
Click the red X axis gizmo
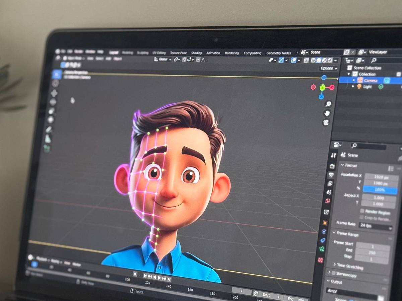click(332, 87)
